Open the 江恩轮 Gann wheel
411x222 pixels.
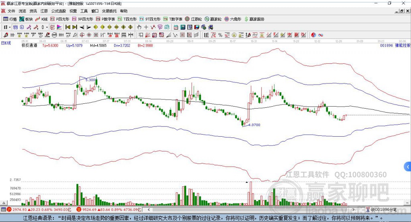click(x=193, y=19)
